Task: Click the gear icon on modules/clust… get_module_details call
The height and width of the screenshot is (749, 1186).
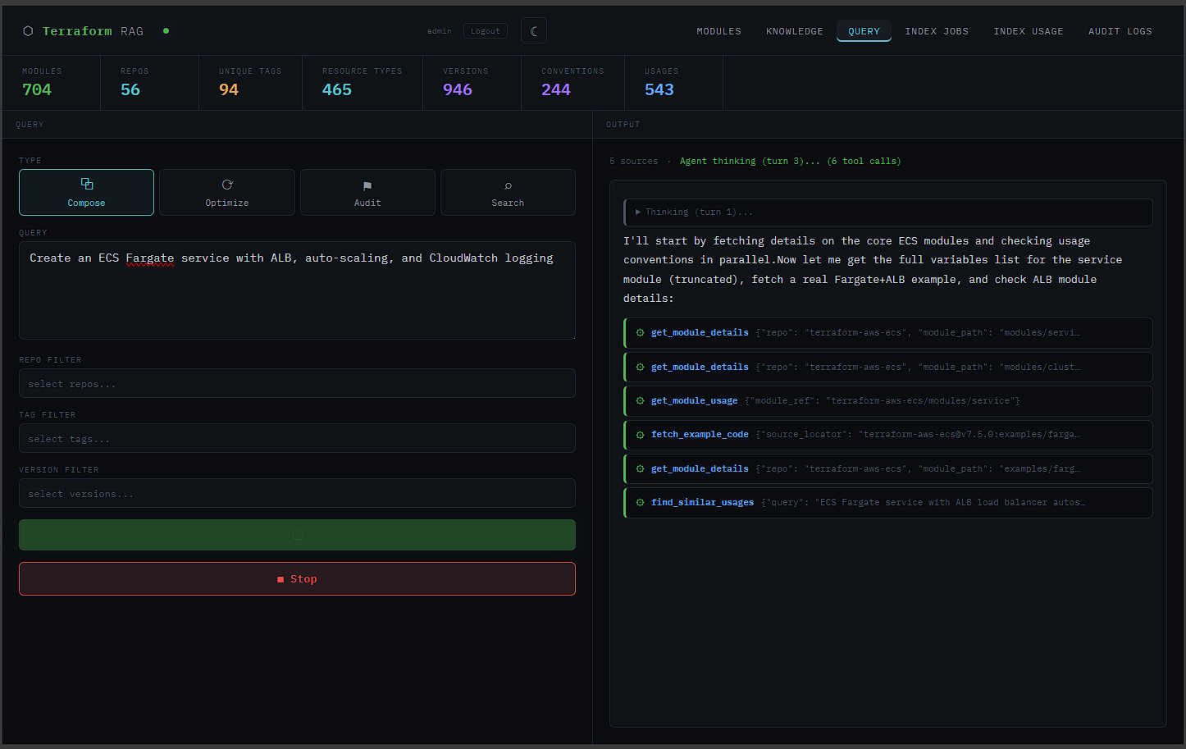Action: tap(641, 368)
